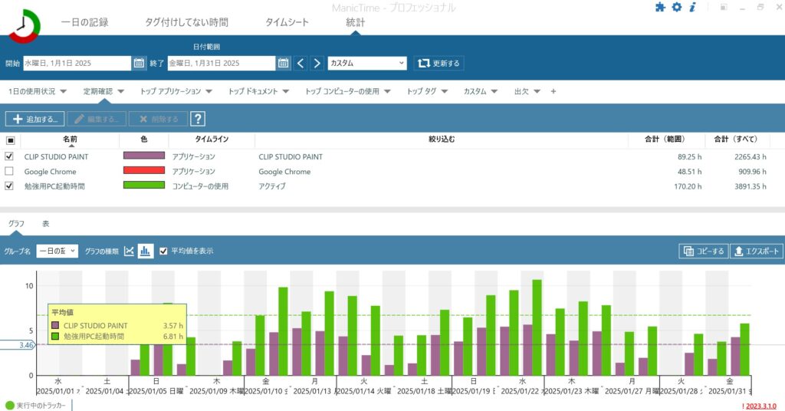
Task: Open the カスタム date range dropdown
Action: click(x=367, y=63)
